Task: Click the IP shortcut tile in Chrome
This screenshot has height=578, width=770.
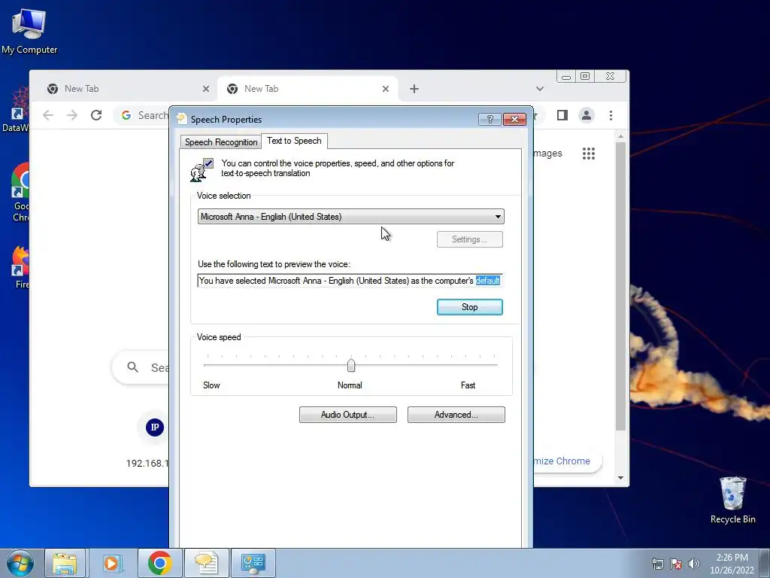Action: tap(154, 427)
